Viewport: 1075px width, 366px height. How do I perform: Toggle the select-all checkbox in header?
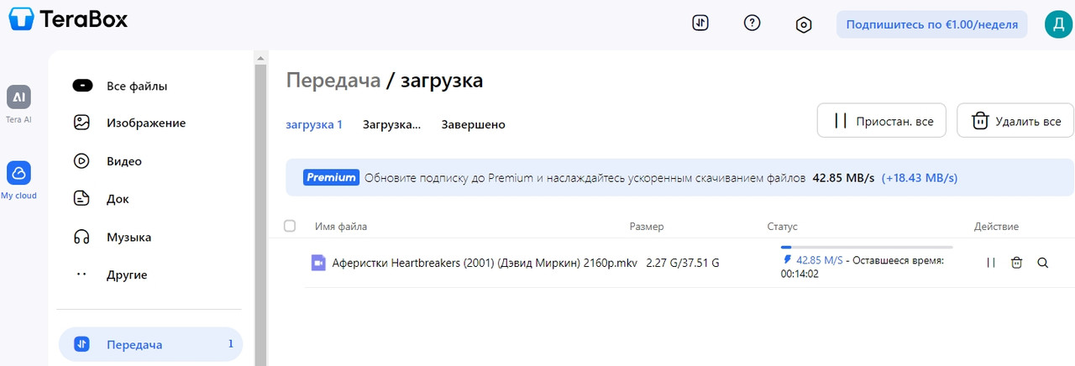click(290, 226)
